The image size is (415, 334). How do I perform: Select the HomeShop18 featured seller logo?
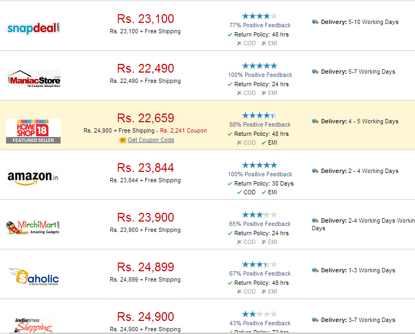pyautogui.click(x=33, y=131)
